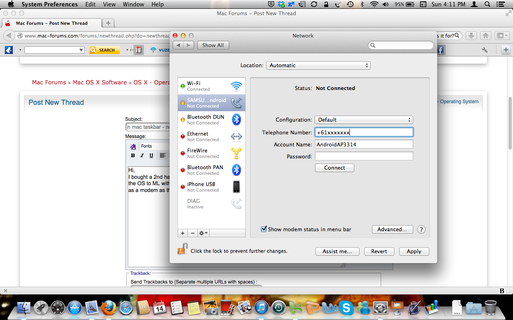
Task: Open Skype from the Dock
Action: coord(346,308)
